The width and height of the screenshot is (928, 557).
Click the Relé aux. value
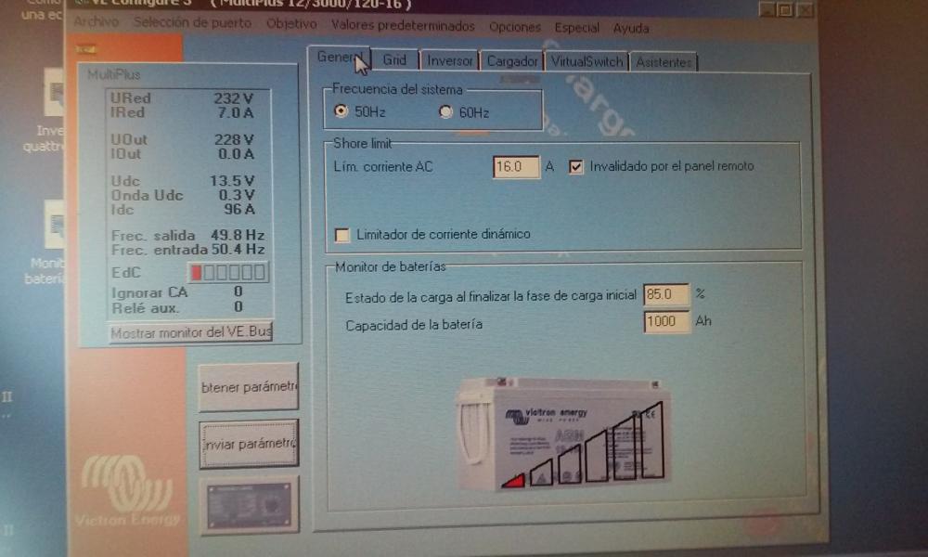click(x=238, y=306)
